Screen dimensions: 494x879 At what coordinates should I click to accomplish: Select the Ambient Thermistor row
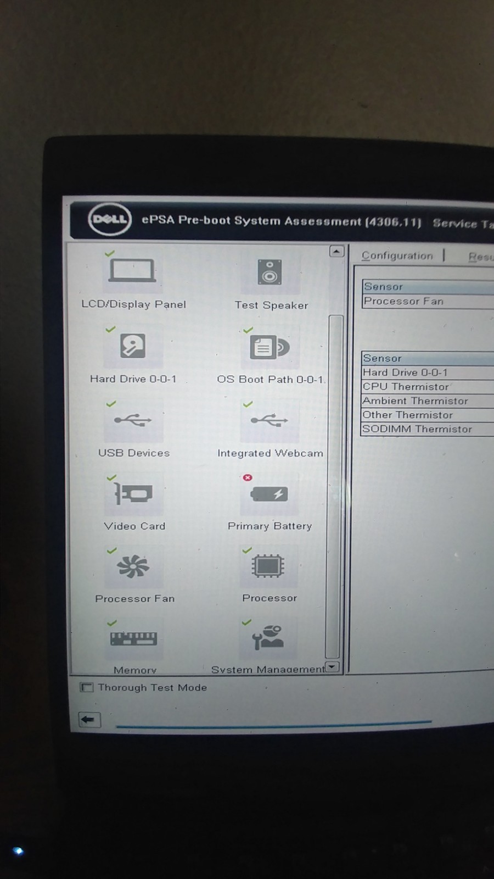[x=428, y=401]
